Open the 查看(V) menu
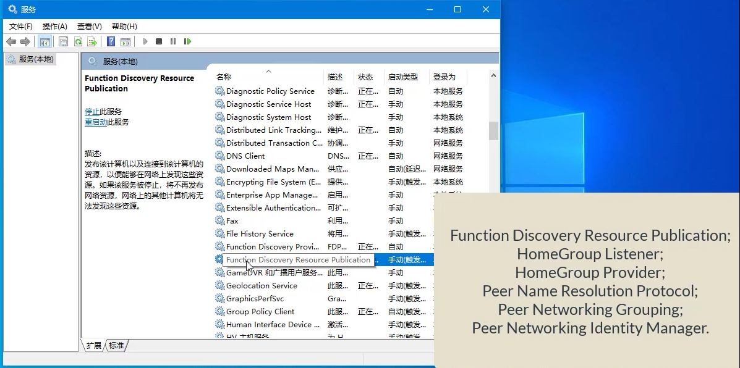 pyautogui.click(x=89, y=26)
